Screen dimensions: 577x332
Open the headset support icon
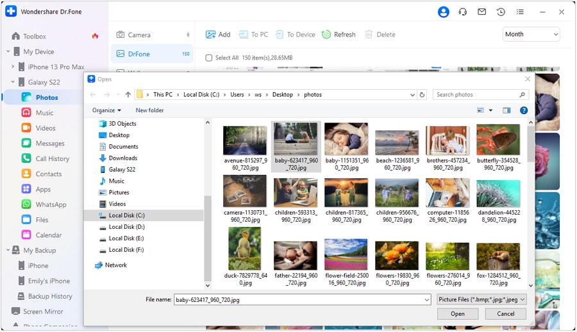(462, 12)
